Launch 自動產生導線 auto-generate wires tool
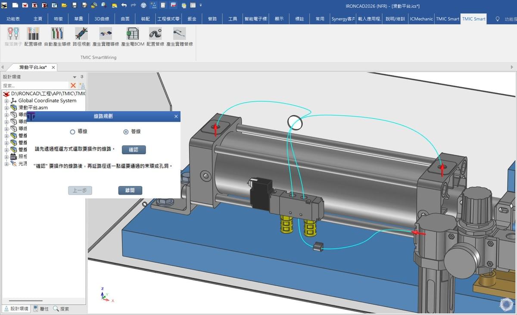Screen dimensions: 517x315 (57, 34)
